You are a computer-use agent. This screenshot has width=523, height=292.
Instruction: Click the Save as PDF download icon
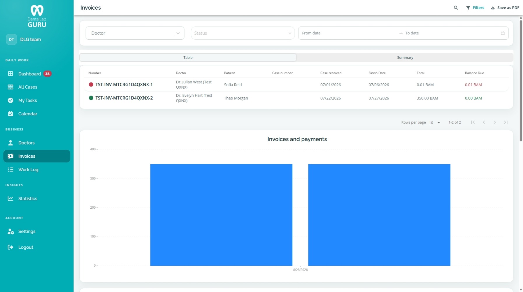(493, 8)
